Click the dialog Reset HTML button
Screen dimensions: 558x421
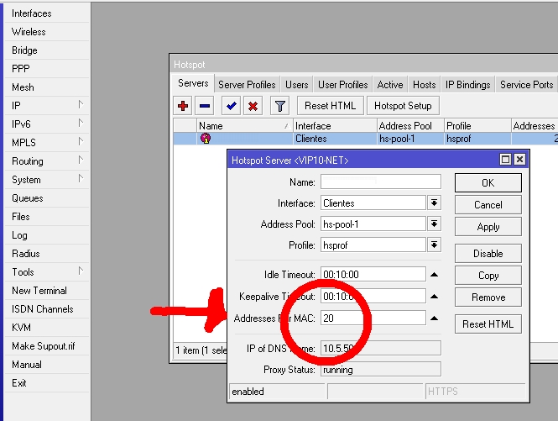click(488, 324)
